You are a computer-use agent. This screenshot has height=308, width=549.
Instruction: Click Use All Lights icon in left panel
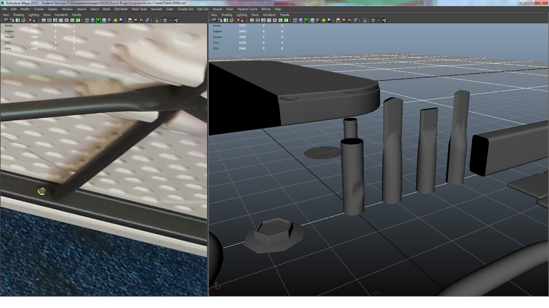[x=115, y=20]
